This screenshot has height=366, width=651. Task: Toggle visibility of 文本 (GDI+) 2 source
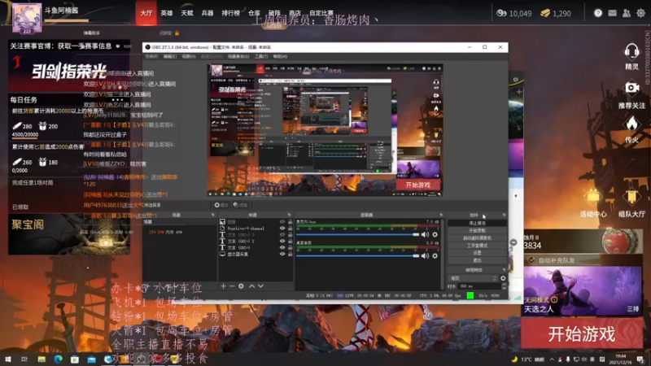[282, 241]
